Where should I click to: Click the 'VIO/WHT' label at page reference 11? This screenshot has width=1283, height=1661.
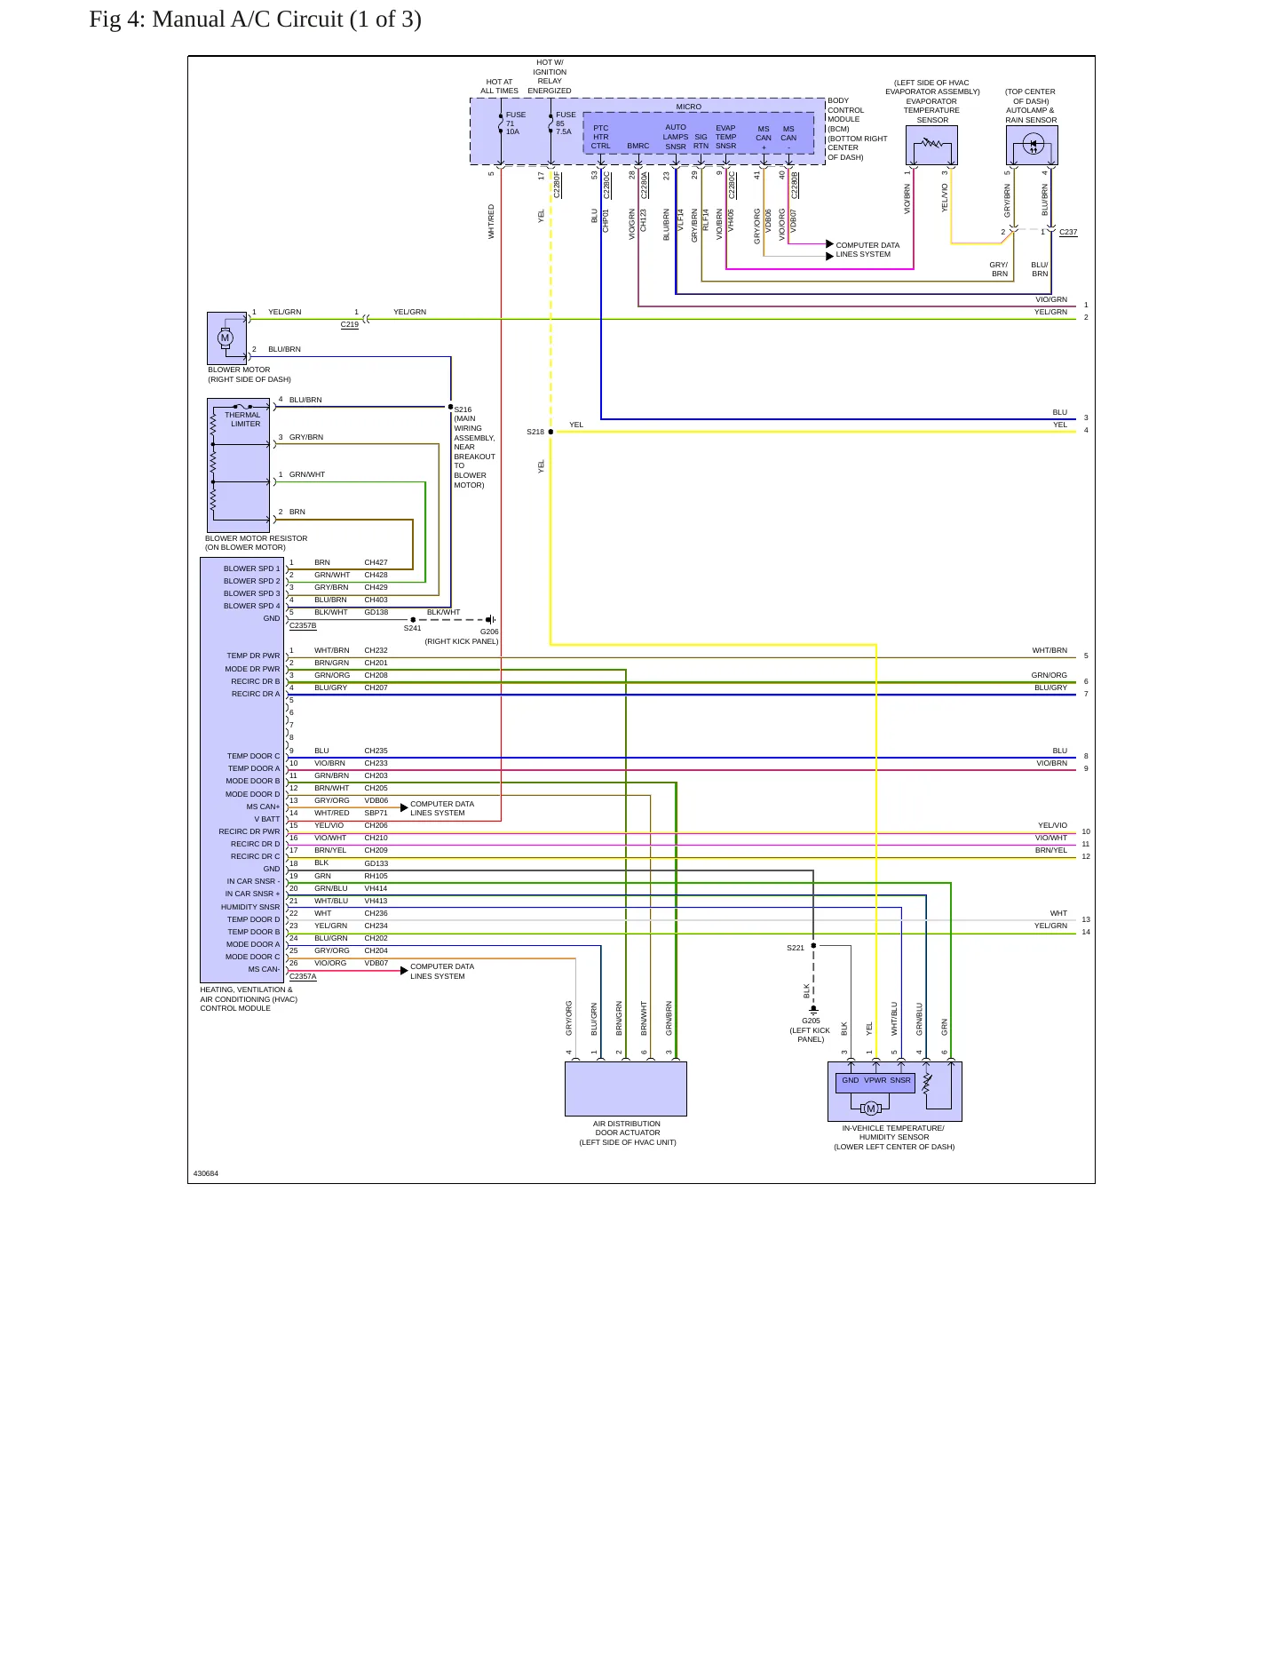point(1051,838)
